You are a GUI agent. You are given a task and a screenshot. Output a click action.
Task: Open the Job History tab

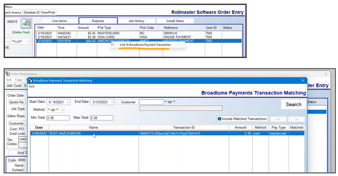pyautogui.click(x=136, y=21)
